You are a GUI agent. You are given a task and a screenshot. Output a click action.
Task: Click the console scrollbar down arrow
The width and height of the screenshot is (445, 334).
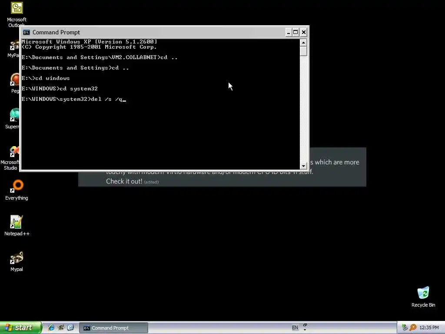point(303,166)
